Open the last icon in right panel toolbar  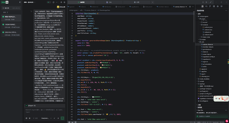point(221,6)
